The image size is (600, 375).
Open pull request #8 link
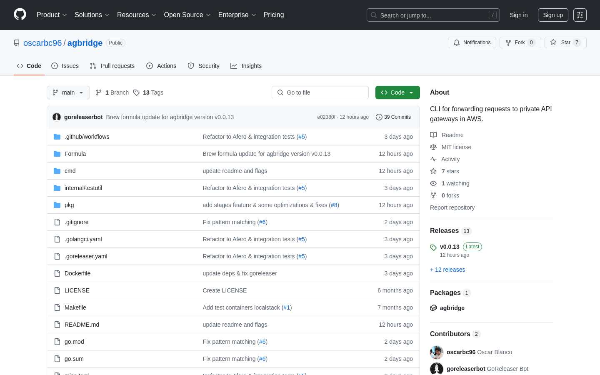pos(334,205)
